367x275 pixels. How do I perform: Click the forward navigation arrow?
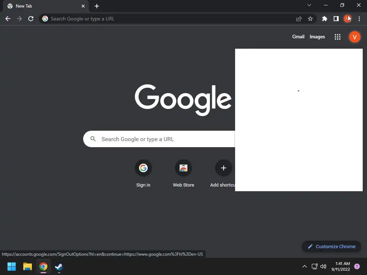coord(19,19)
